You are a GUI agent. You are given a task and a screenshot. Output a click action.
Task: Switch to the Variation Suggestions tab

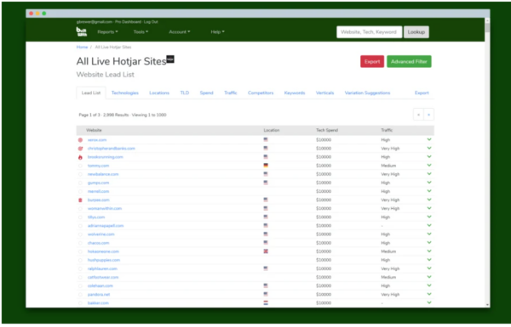pos(367,93)
